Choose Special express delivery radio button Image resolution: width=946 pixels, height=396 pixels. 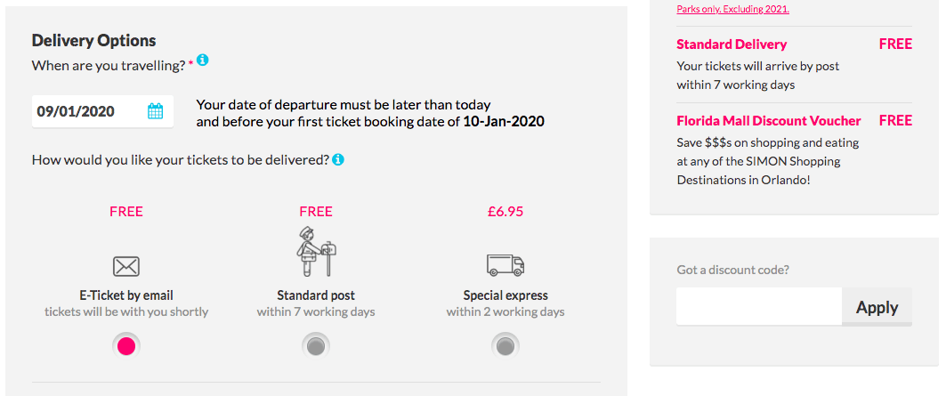(x=505, y=346)
